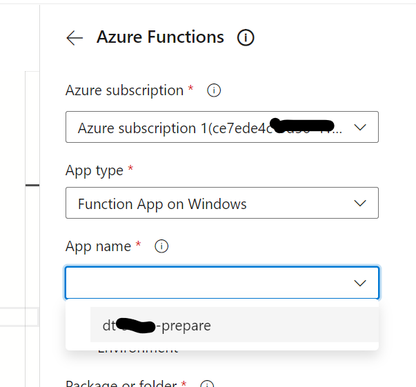Click the 'Azure subscription' label

[124, 90]
